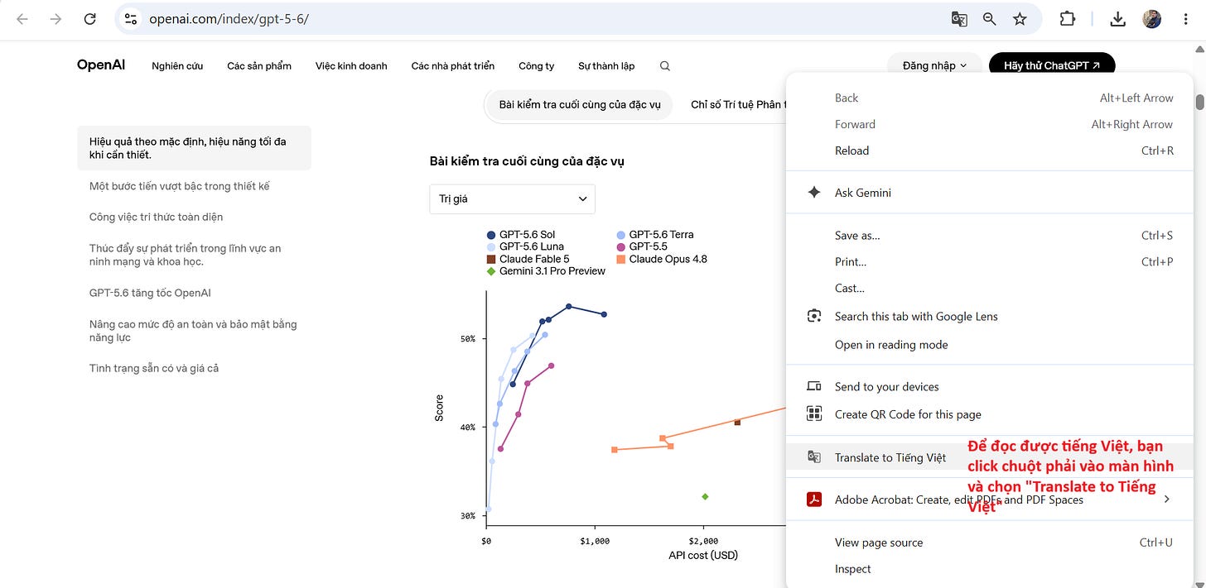Jump to Công việc tri thức toàn diện
Image resolution: width=1206 pixels, height=588 pixels.
(x=157, y=217)
